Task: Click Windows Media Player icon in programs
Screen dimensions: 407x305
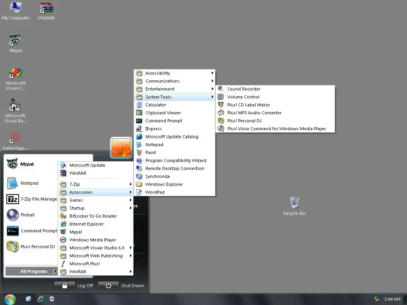Action: (x=63, y=240)
